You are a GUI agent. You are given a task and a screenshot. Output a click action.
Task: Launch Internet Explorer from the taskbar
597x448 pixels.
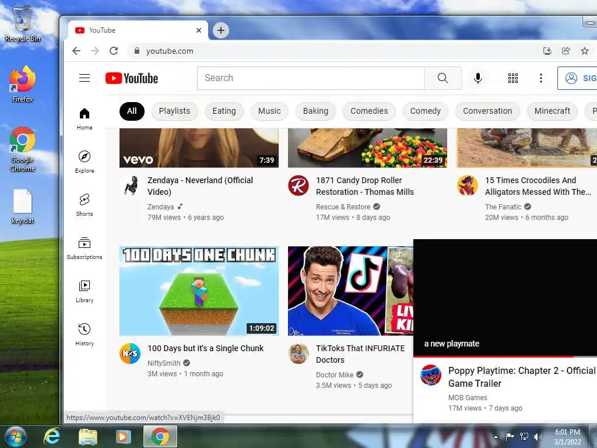(x=52, y=436)
